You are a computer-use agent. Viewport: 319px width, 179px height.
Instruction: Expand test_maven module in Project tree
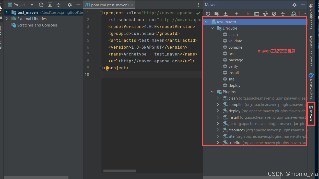click(x=7, y=12)
